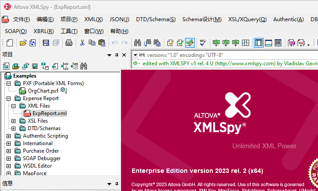Create a new file with the blank page icon
This screenshot has width=318, height=191.
[10, 43]
